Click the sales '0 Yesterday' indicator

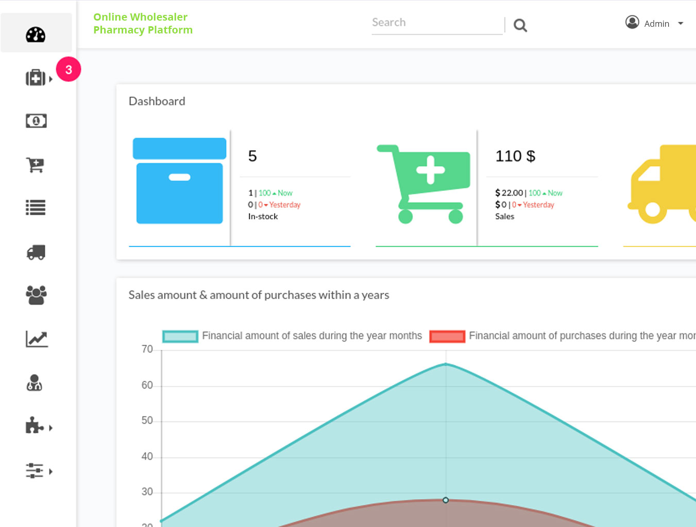tap(533, 205)
